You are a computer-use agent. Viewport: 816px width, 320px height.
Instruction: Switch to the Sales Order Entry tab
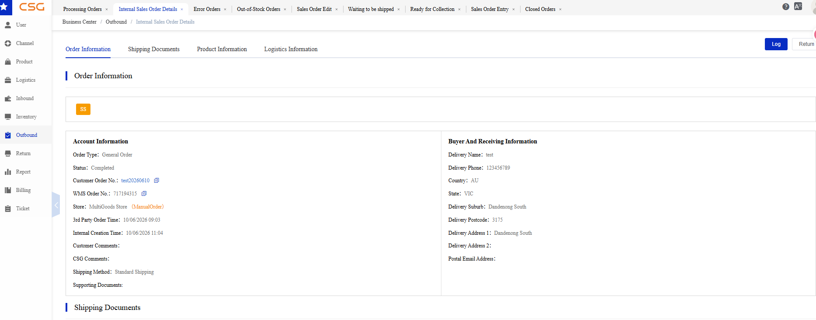pyautogui.click(x=490, y=9)
